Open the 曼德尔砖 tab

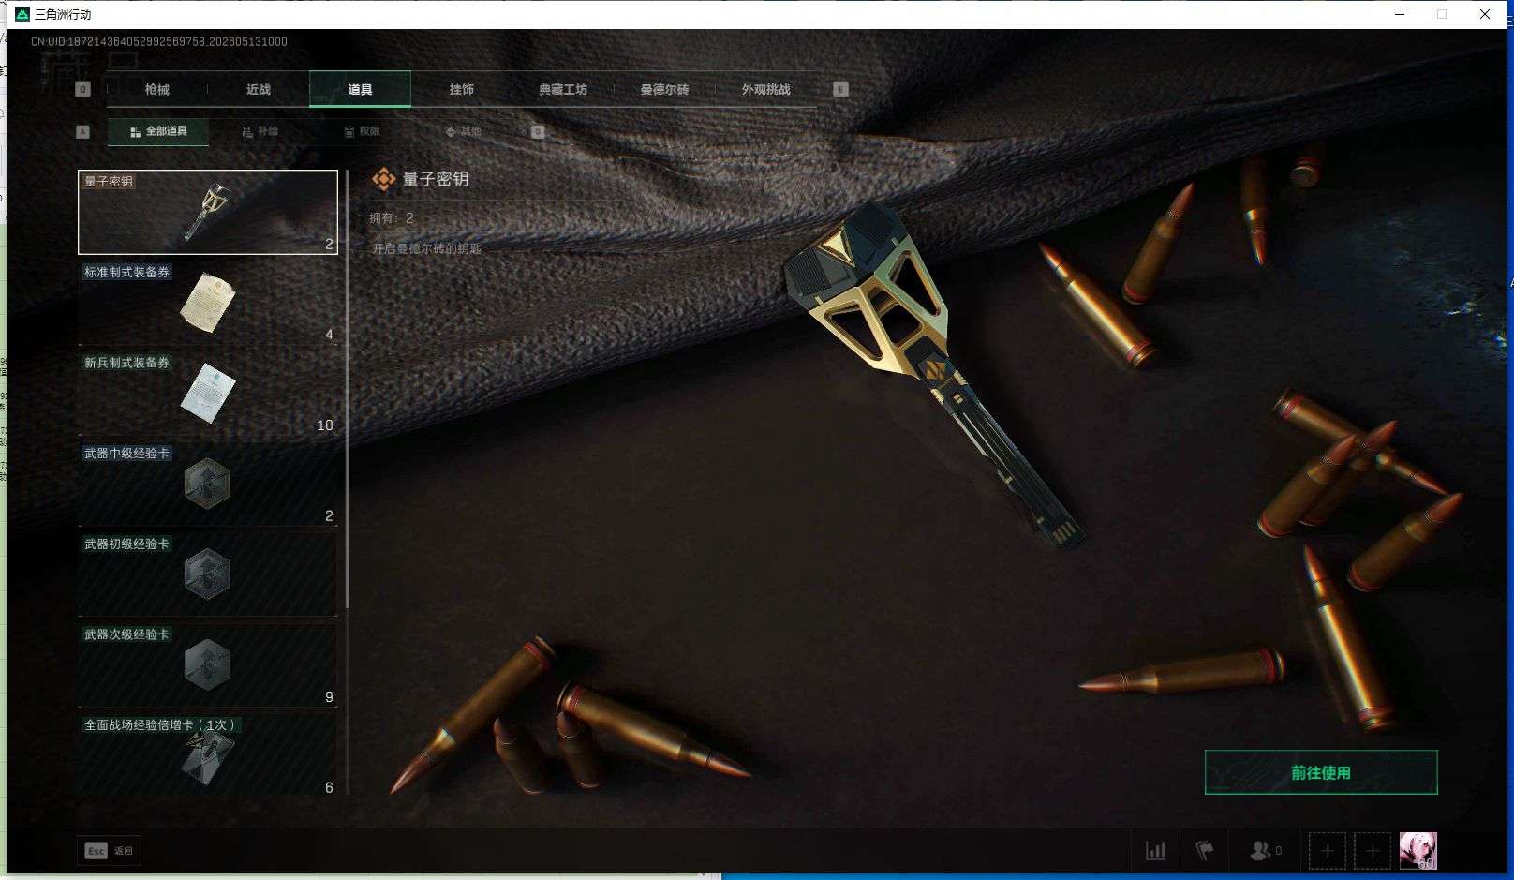tap(664, 89)
